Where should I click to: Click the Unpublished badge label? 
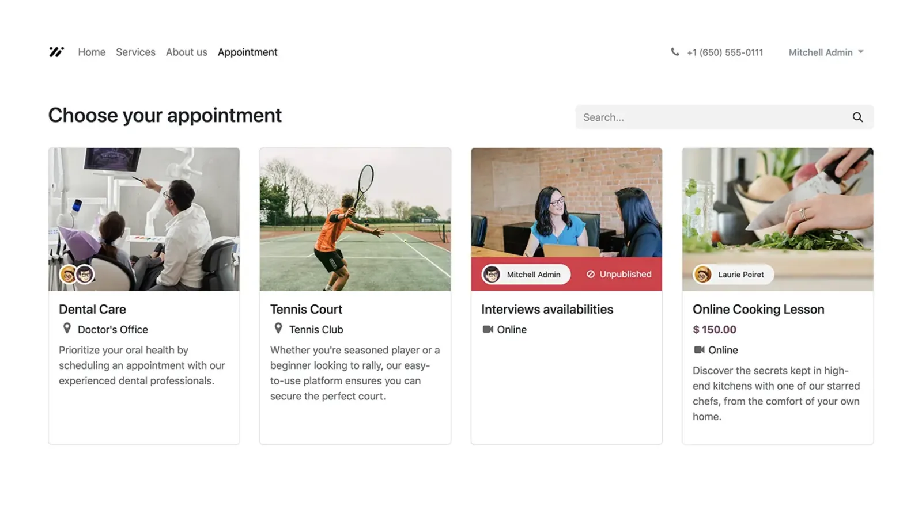coord(625,275)
